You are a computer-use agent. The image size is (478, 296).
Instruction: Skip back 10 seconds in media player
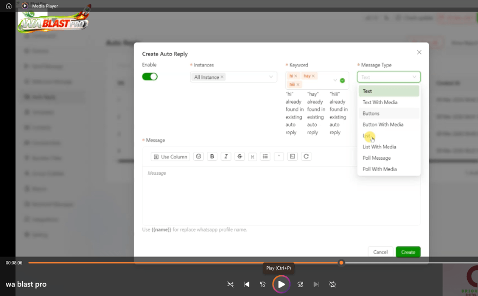coord(263,285)
